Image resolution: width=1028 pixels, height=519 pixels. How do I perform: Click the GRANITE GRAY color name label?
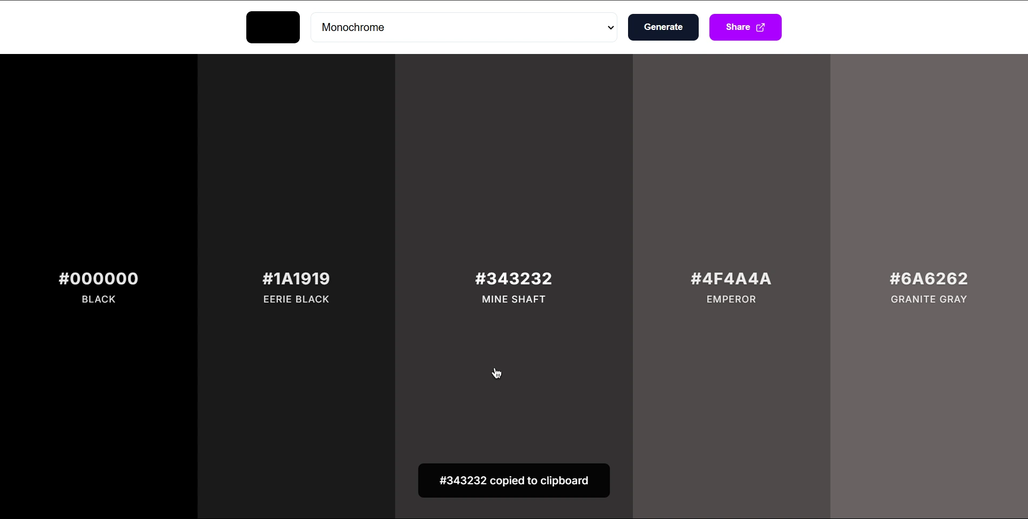tap(928, 299)
